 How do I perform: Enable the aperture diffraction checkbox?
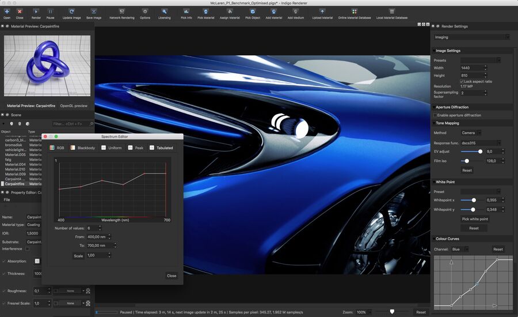[x=435, y=115]
